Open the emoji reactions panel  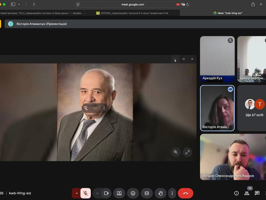[x=133, y=193]
